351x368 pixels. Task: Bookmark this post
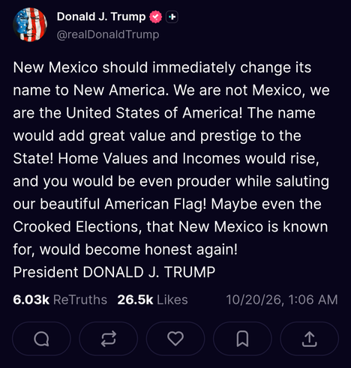point(242,339)
